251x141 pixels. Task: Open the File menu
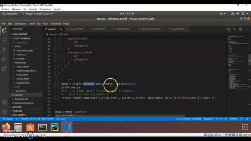pos(3,23)
